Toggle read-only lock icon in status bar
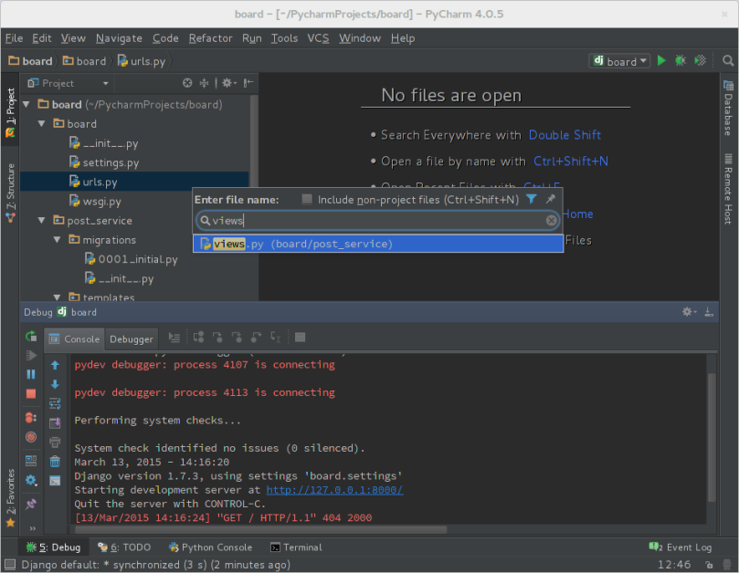739x573 pixels. [x=709, y=565]
